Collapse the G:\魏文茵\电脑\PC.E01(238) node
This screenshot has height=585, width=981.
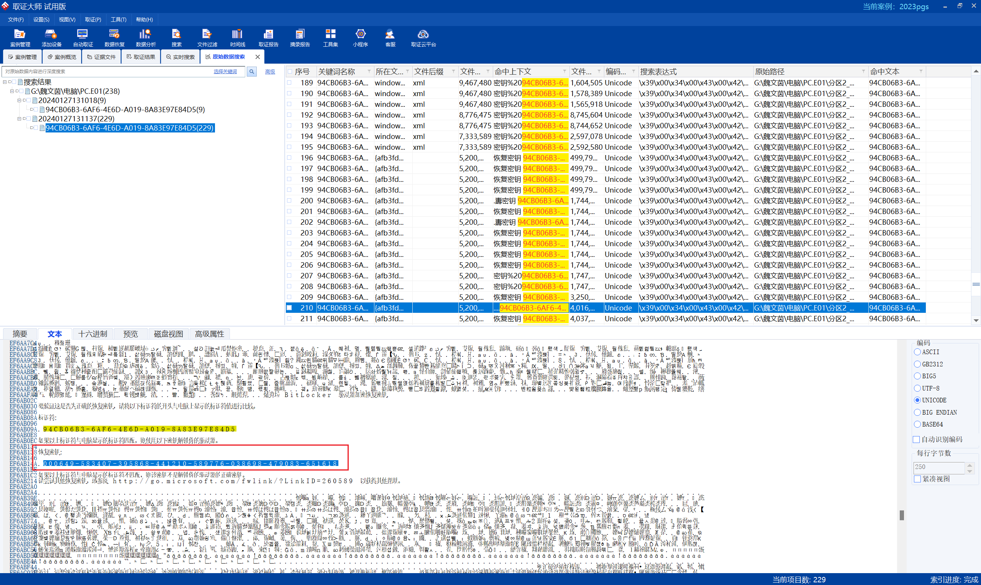click(x=12, y=91)
